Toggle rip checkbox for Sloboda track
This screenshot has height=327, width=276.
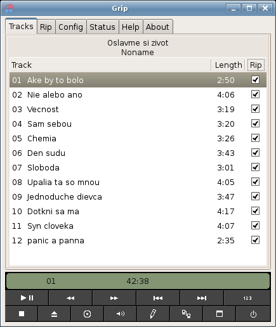pyautogui.click(x=255, y=167)
